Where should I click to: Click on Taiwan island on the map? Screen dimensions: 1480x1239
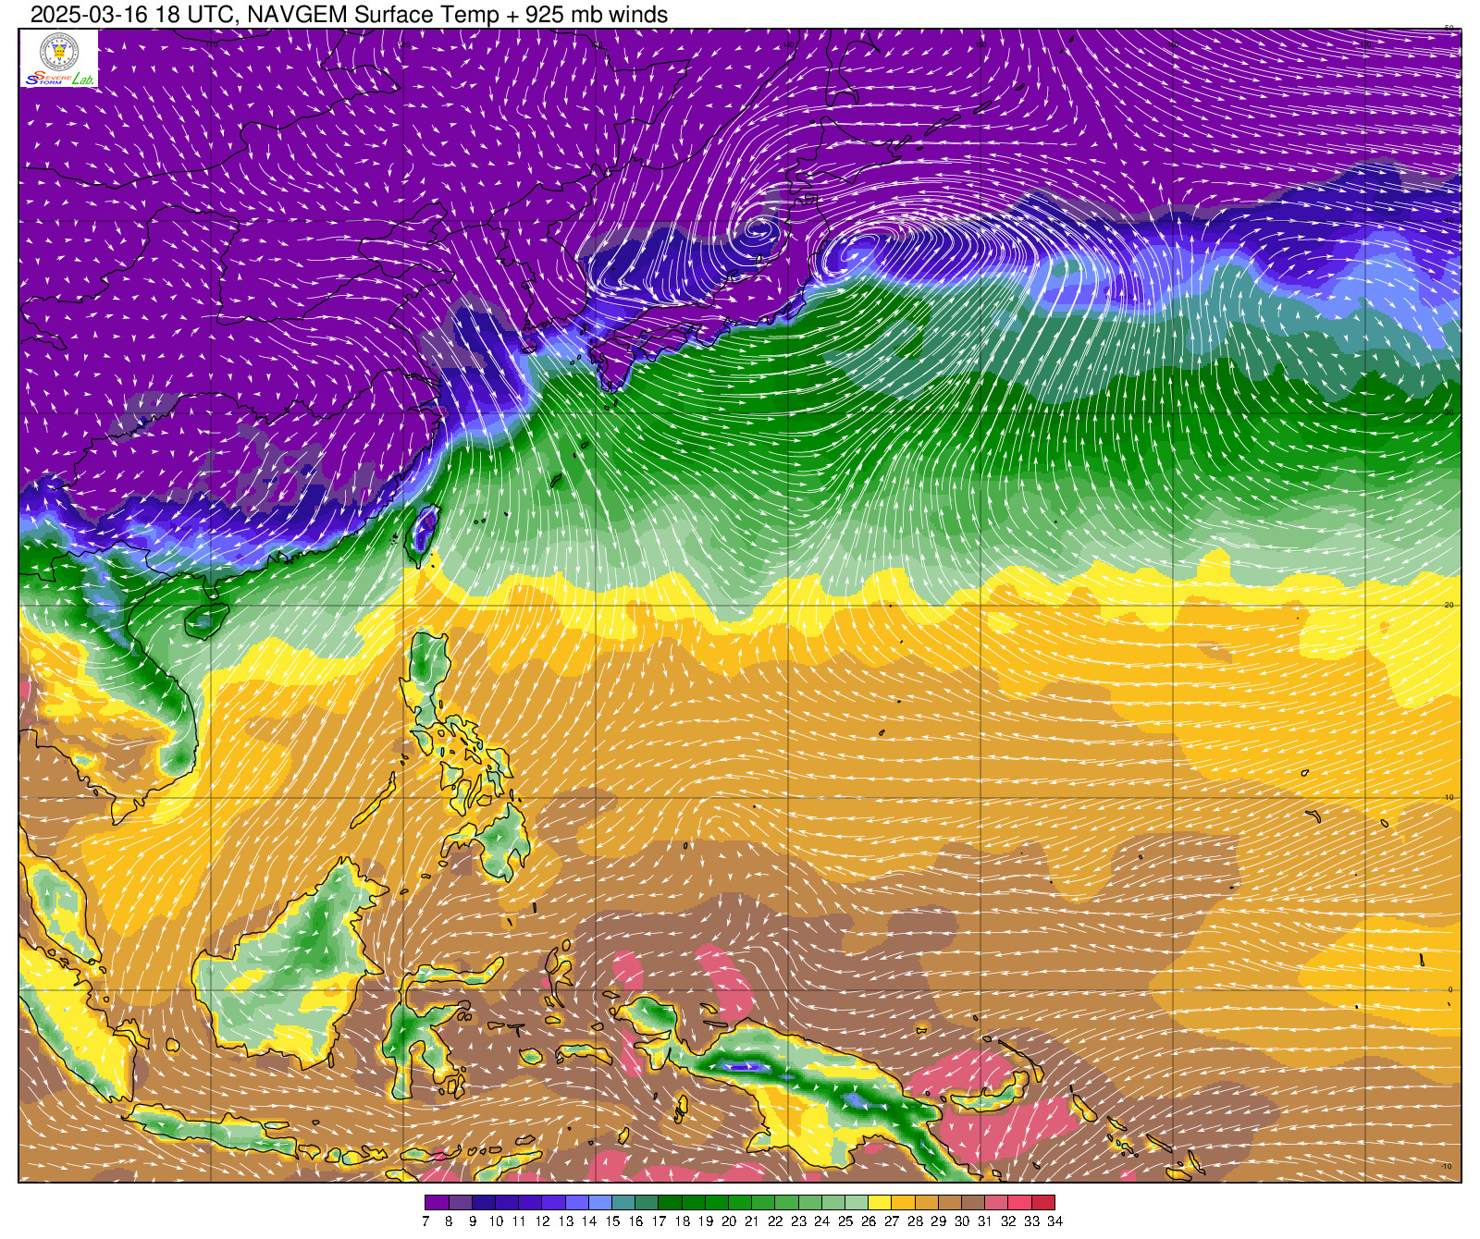click(x=424, y=532)
